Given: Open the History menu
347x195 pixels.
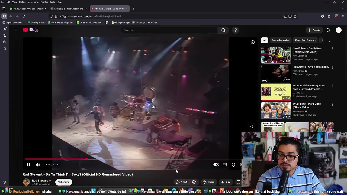Looking at the screenshot, I should coord(23,2).
